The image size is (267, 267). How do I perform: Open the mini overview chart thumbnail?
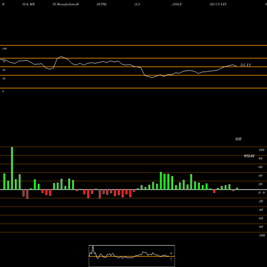[132, 256]
